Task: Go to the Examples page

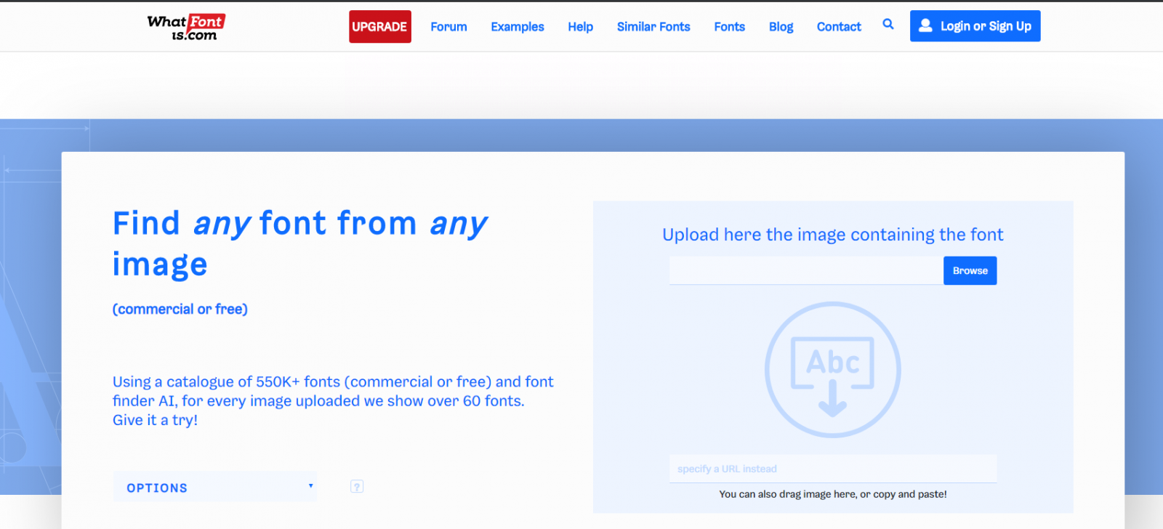Action: point(517,27)
